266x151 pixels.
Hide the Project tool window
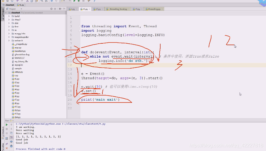click(64, 9)
